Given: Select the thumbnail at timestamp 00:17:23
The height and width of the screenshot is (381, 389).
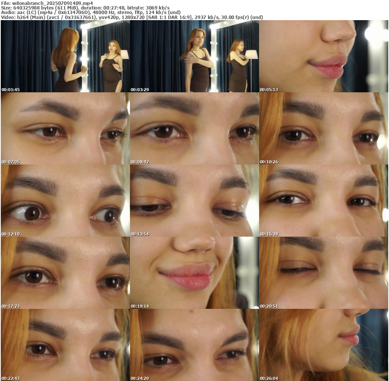Looking at the screenshot, I should coord(65,273).
